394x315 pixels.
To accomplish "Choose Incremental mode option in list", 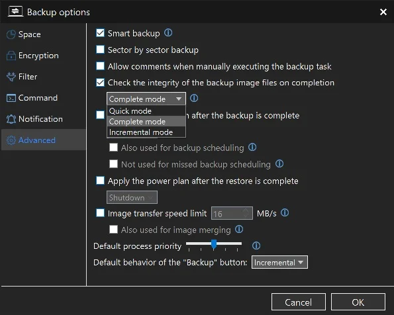I will pyautogui.click(x=146, y=132).
